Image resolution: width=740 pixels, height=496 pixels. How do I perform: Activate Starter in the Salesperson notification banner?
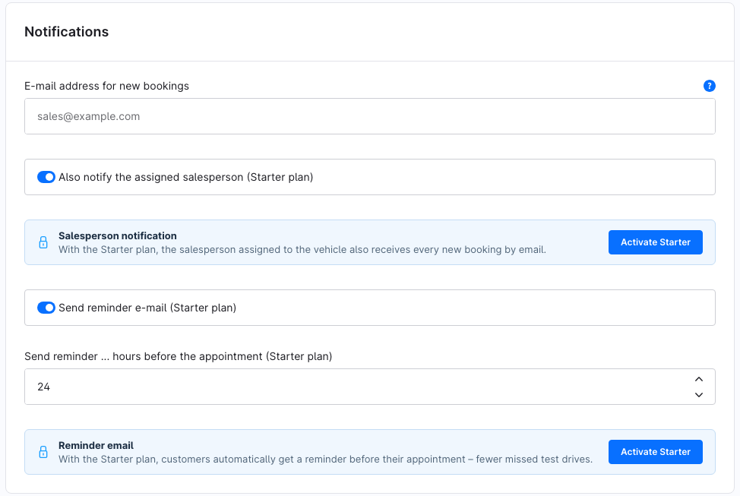[655, 242]
